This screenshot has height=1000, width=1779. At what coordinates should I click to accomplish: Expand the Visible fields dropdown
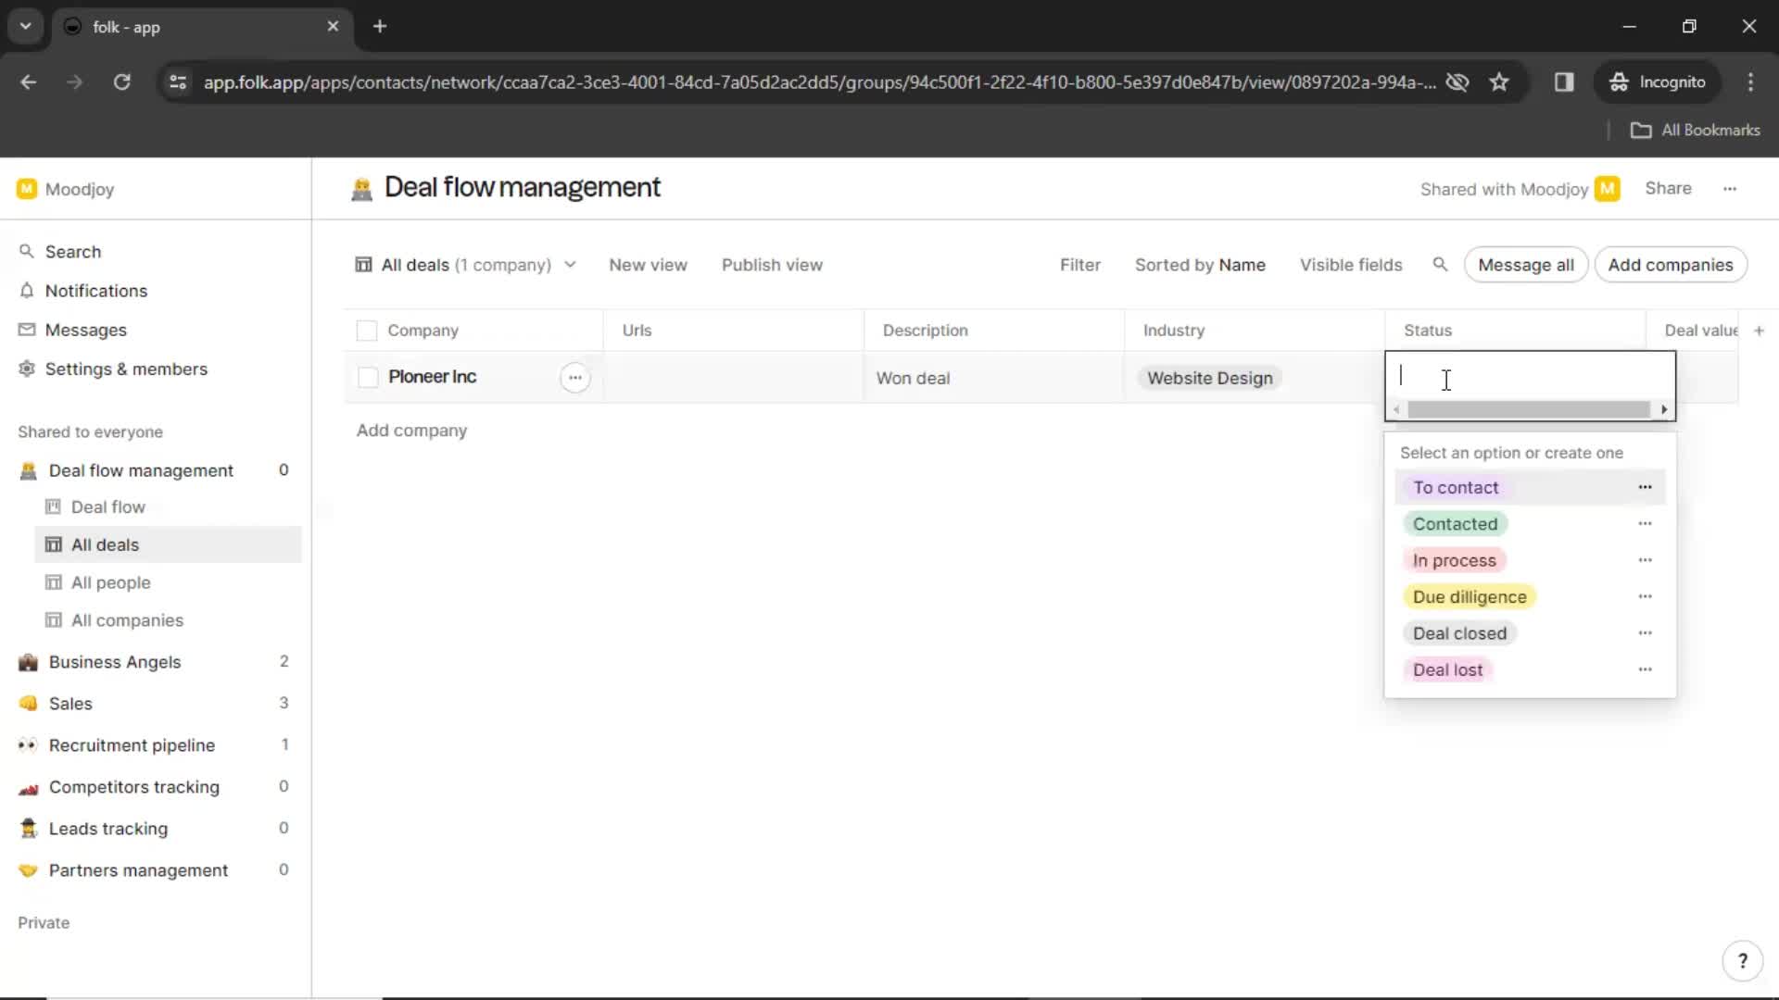point(1349,265)
